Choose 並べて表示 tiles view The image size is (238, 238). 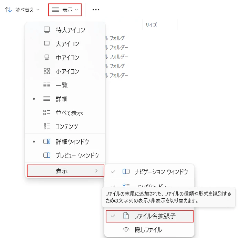click(65, 113)
